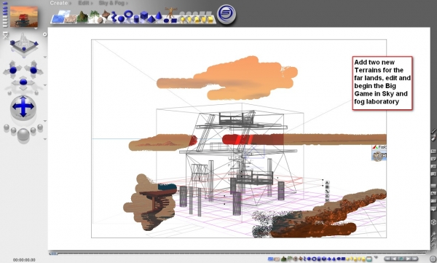Click the large Render sphere button

coord(23,135)
